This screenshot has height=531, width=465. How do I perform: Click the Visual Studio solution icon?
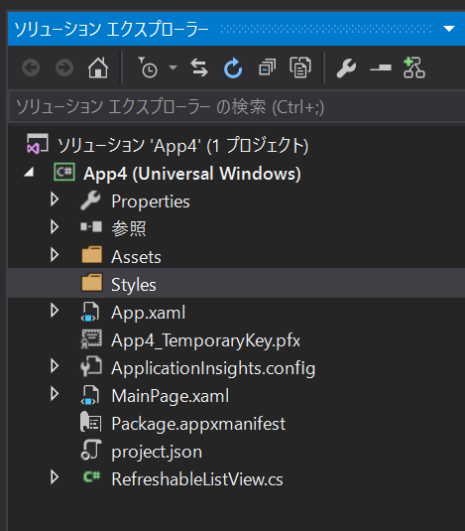(x=38, y=144)
